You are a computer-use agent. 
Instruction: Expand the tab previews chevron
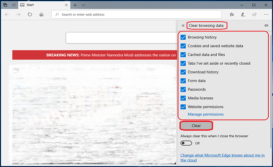(83, 5)
